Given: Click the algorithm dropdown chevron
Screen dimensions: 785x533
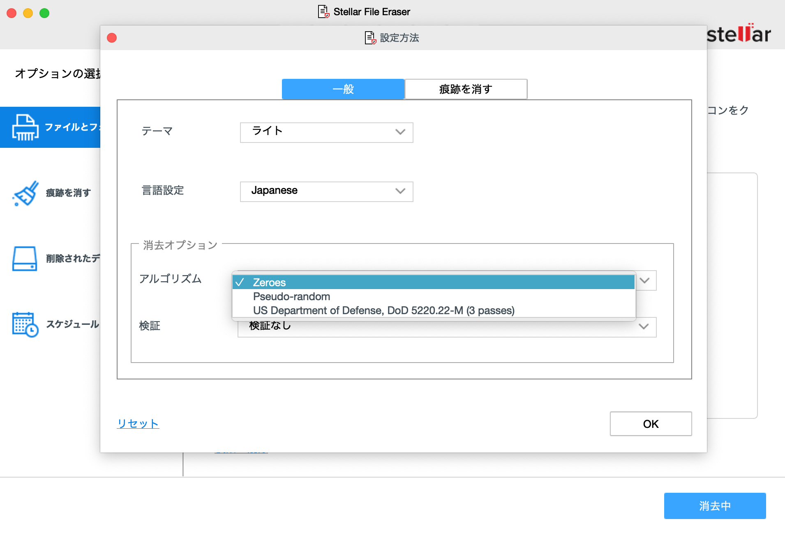Looking at the screenshot, I should (x=645, y=280).
